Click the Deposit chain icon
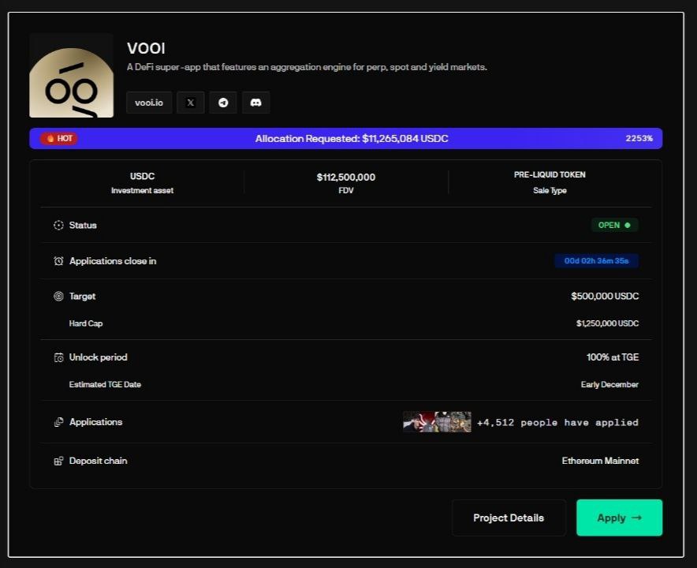This screenshot has width=697, height=568. [x=58, y=461]
